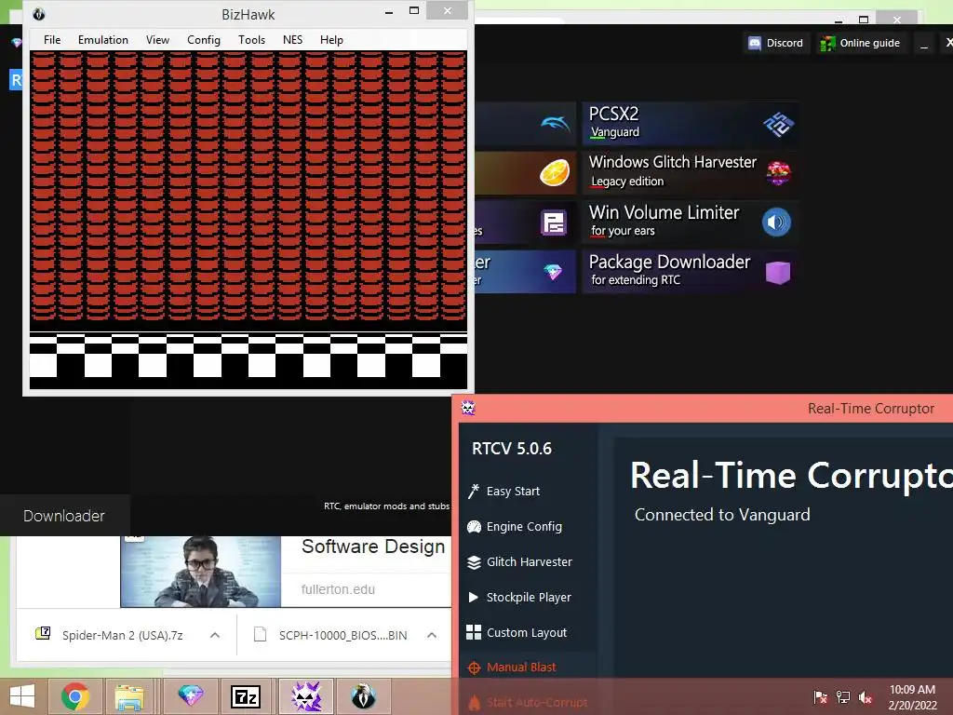Click the Package Downloader purple cube icon
Screen dimensions: 953x715
[x=778, y=273]
